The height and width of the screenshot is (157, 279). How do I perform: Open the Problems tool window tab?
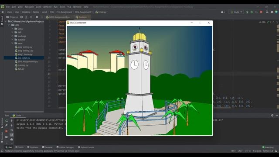point(33,147)
